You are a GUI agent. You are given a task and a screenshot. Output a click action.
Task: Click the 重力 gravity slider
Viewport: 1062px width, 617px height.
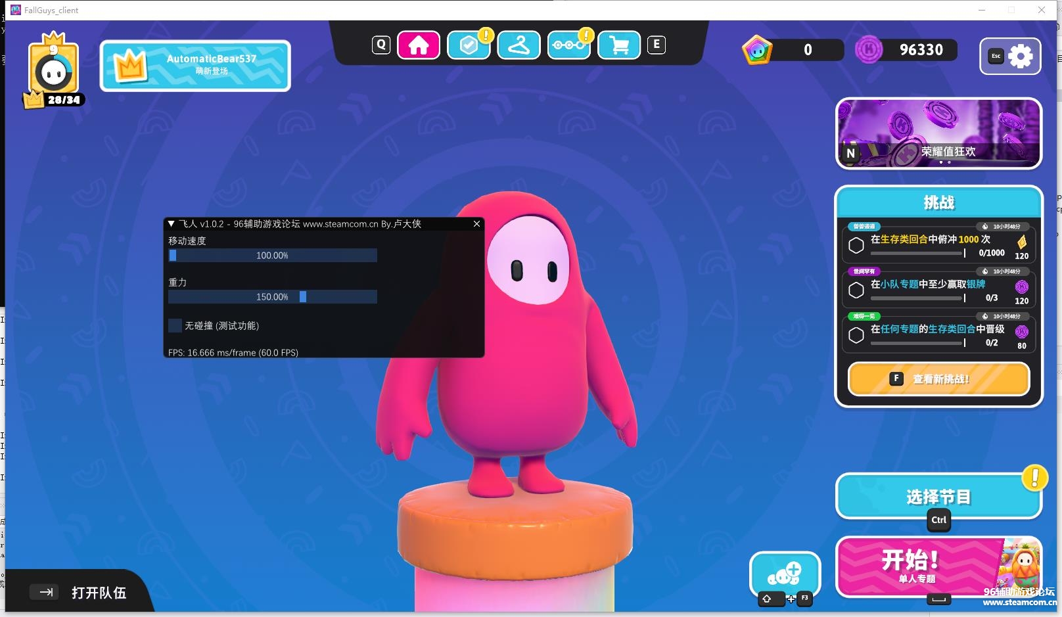point(273,297)
